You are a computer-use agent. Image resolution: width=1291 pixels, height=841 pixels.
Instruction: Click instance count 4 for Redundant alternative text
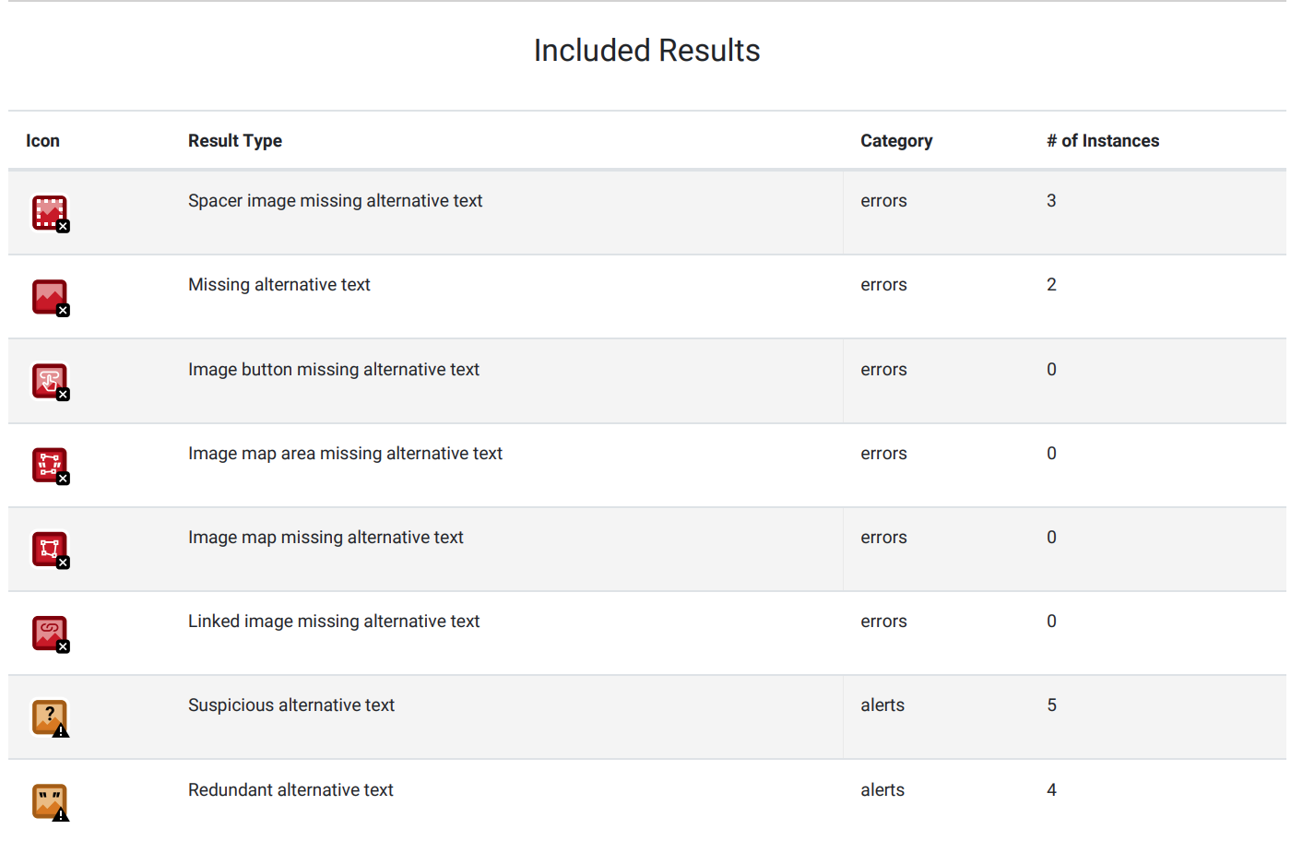click(x=1051, y=790)
